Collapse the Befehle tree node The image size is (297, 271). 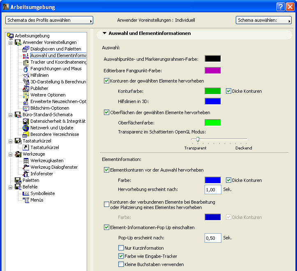[10, 187]
